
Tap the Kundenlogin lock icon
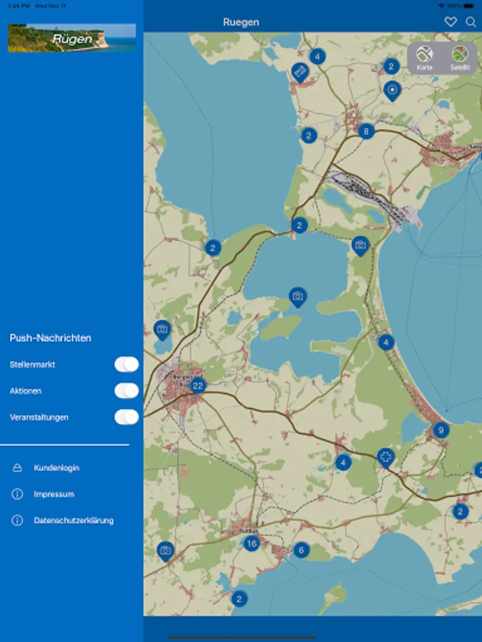17,467
